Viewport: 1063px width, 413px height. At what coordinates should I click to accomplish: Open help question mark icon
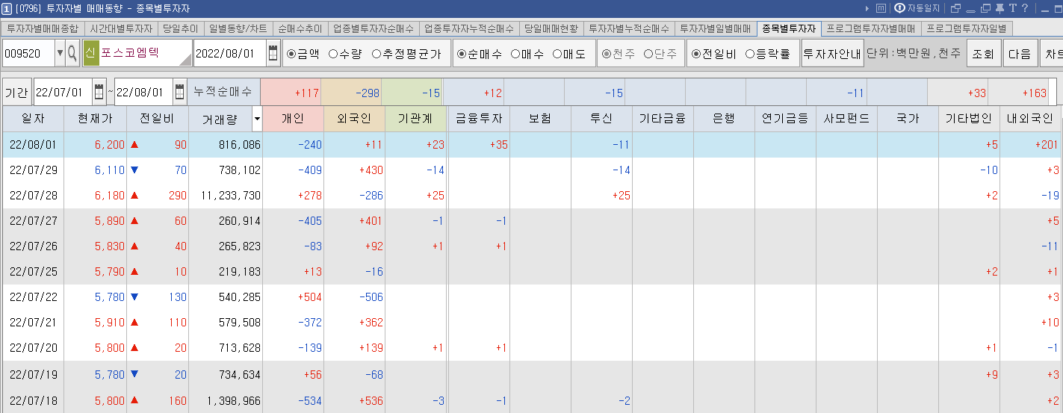point(1024,8)
